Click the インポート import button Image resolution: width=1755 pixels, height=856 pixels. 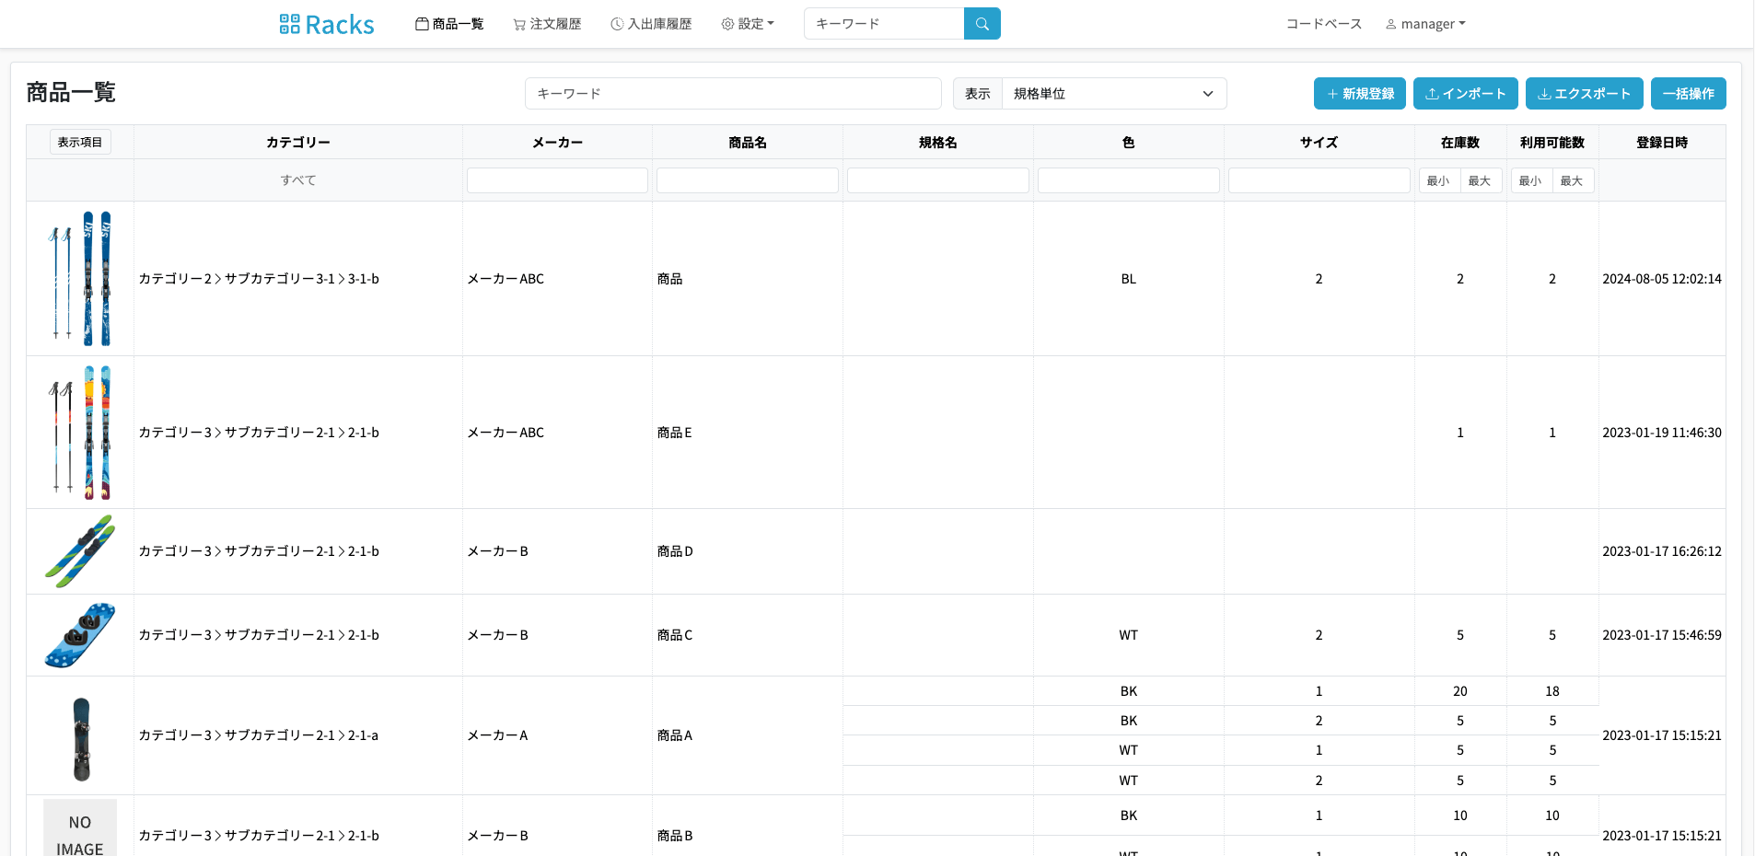[1465, 94]
